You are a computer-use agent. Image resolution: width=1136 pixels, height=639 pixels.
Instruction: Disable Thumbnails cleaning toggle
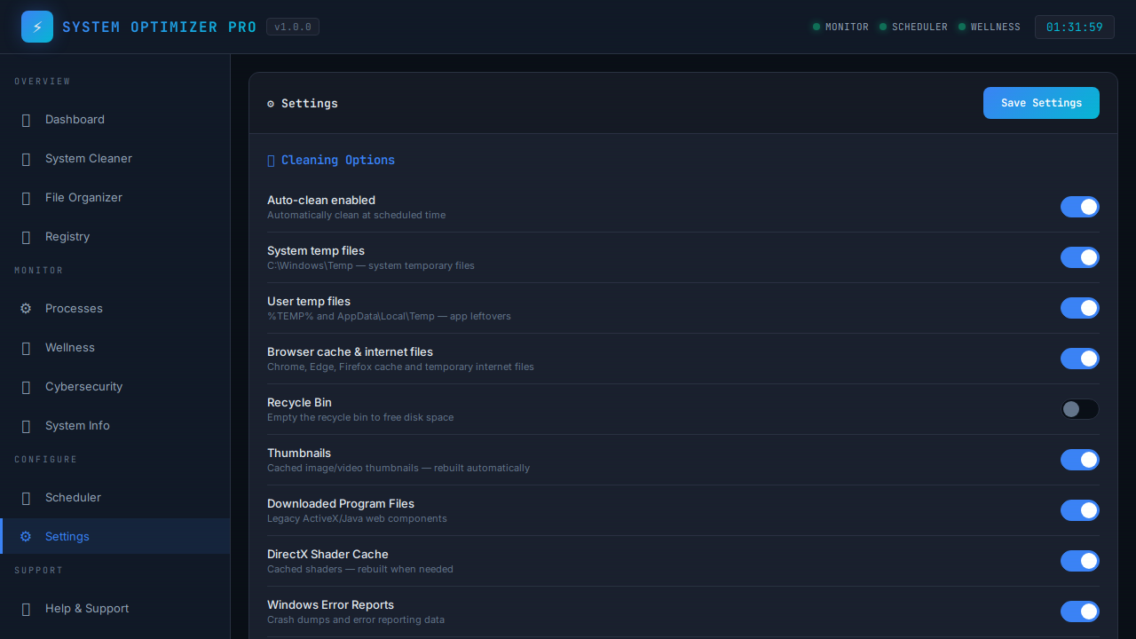coord(1079,460)
